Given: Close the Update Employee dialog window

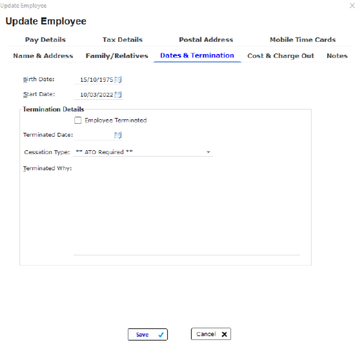Looking at the screenshot, I should 352,6.
